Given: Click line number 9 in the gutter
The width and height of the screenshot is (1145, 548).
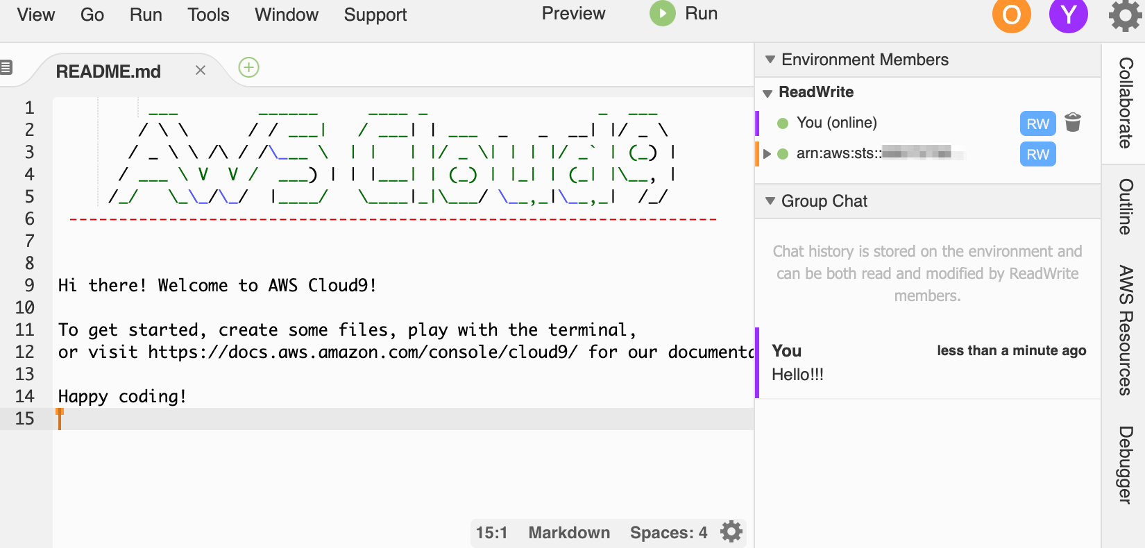Looking at the screenshot, I should (x=29, y=285).
